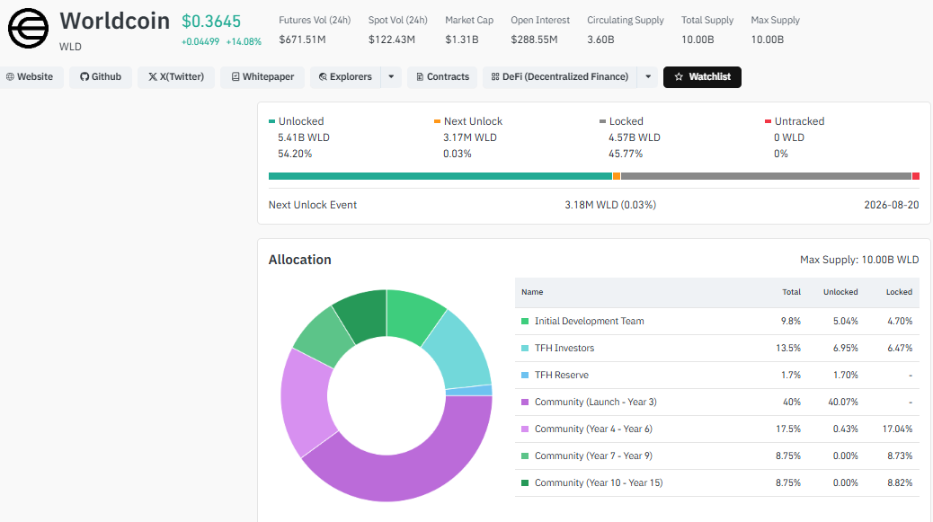Select the Community (Year 7 - Year 9) row name
Viewport: 933px width, 522px height.
[593, 456]
